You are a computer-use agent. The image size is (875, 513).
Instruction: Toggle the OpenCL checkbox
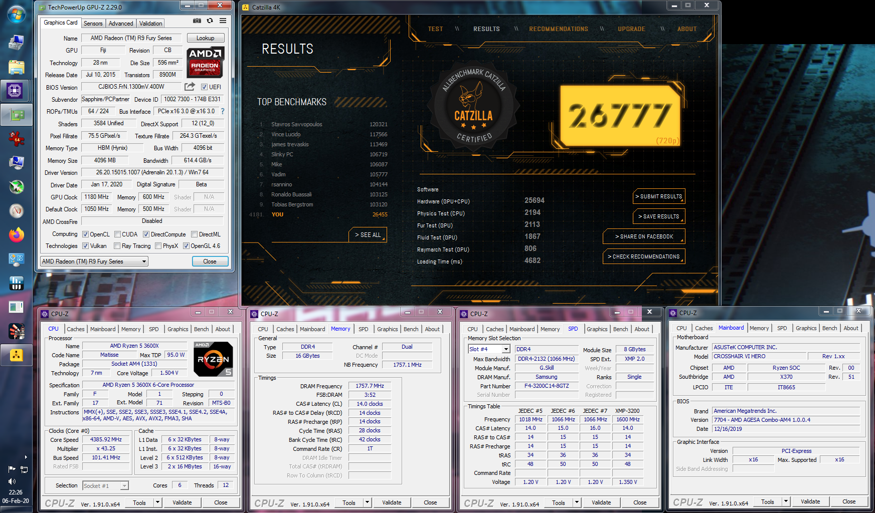tap(85, 234)
